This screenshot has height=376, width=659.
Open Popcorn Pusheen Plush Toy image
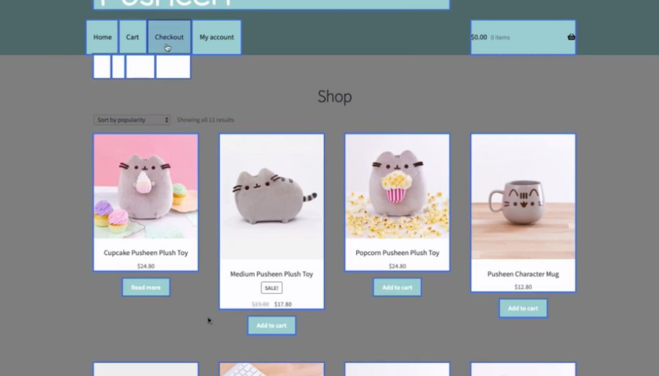pyautogui.click(x=397, y=186)
